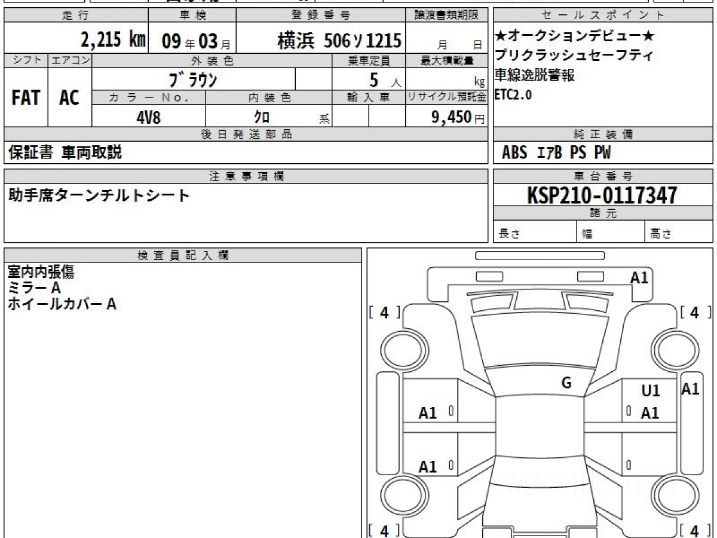Viewport: 717px width, 538px height.
Task: Select the shift value "FAT"
Action: 26,98
